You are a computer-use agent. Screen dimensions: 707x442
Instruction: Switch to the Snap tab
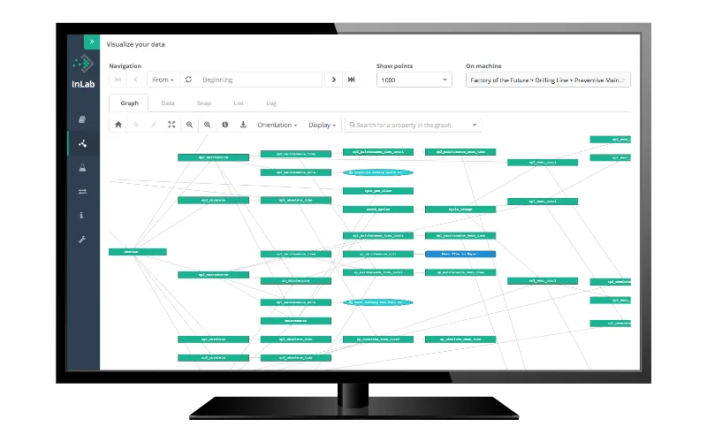click(x=204, y=103)
